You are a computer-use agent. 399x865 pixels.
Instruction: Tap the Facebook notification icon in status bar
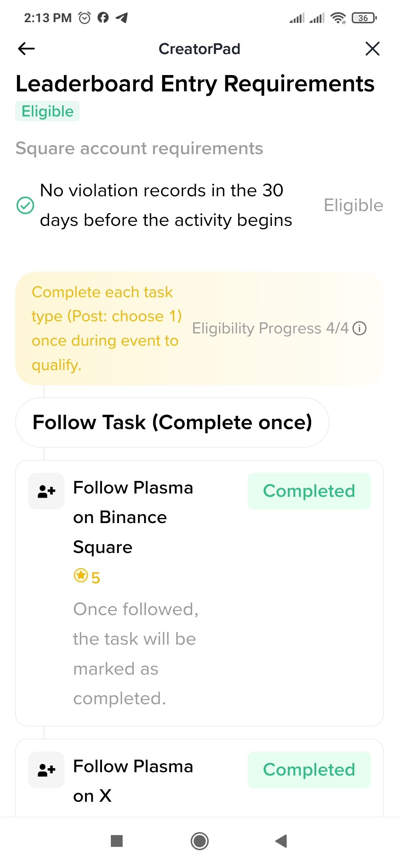[103, 17]
